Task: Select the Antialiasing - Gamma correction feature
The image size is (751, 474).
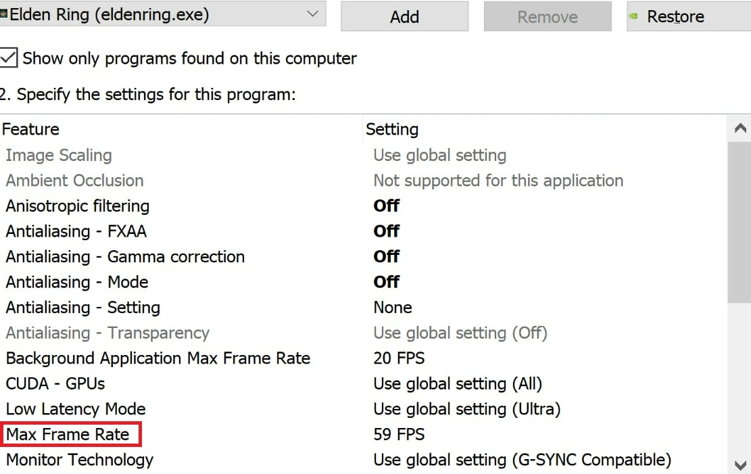Action: point(125,257)
